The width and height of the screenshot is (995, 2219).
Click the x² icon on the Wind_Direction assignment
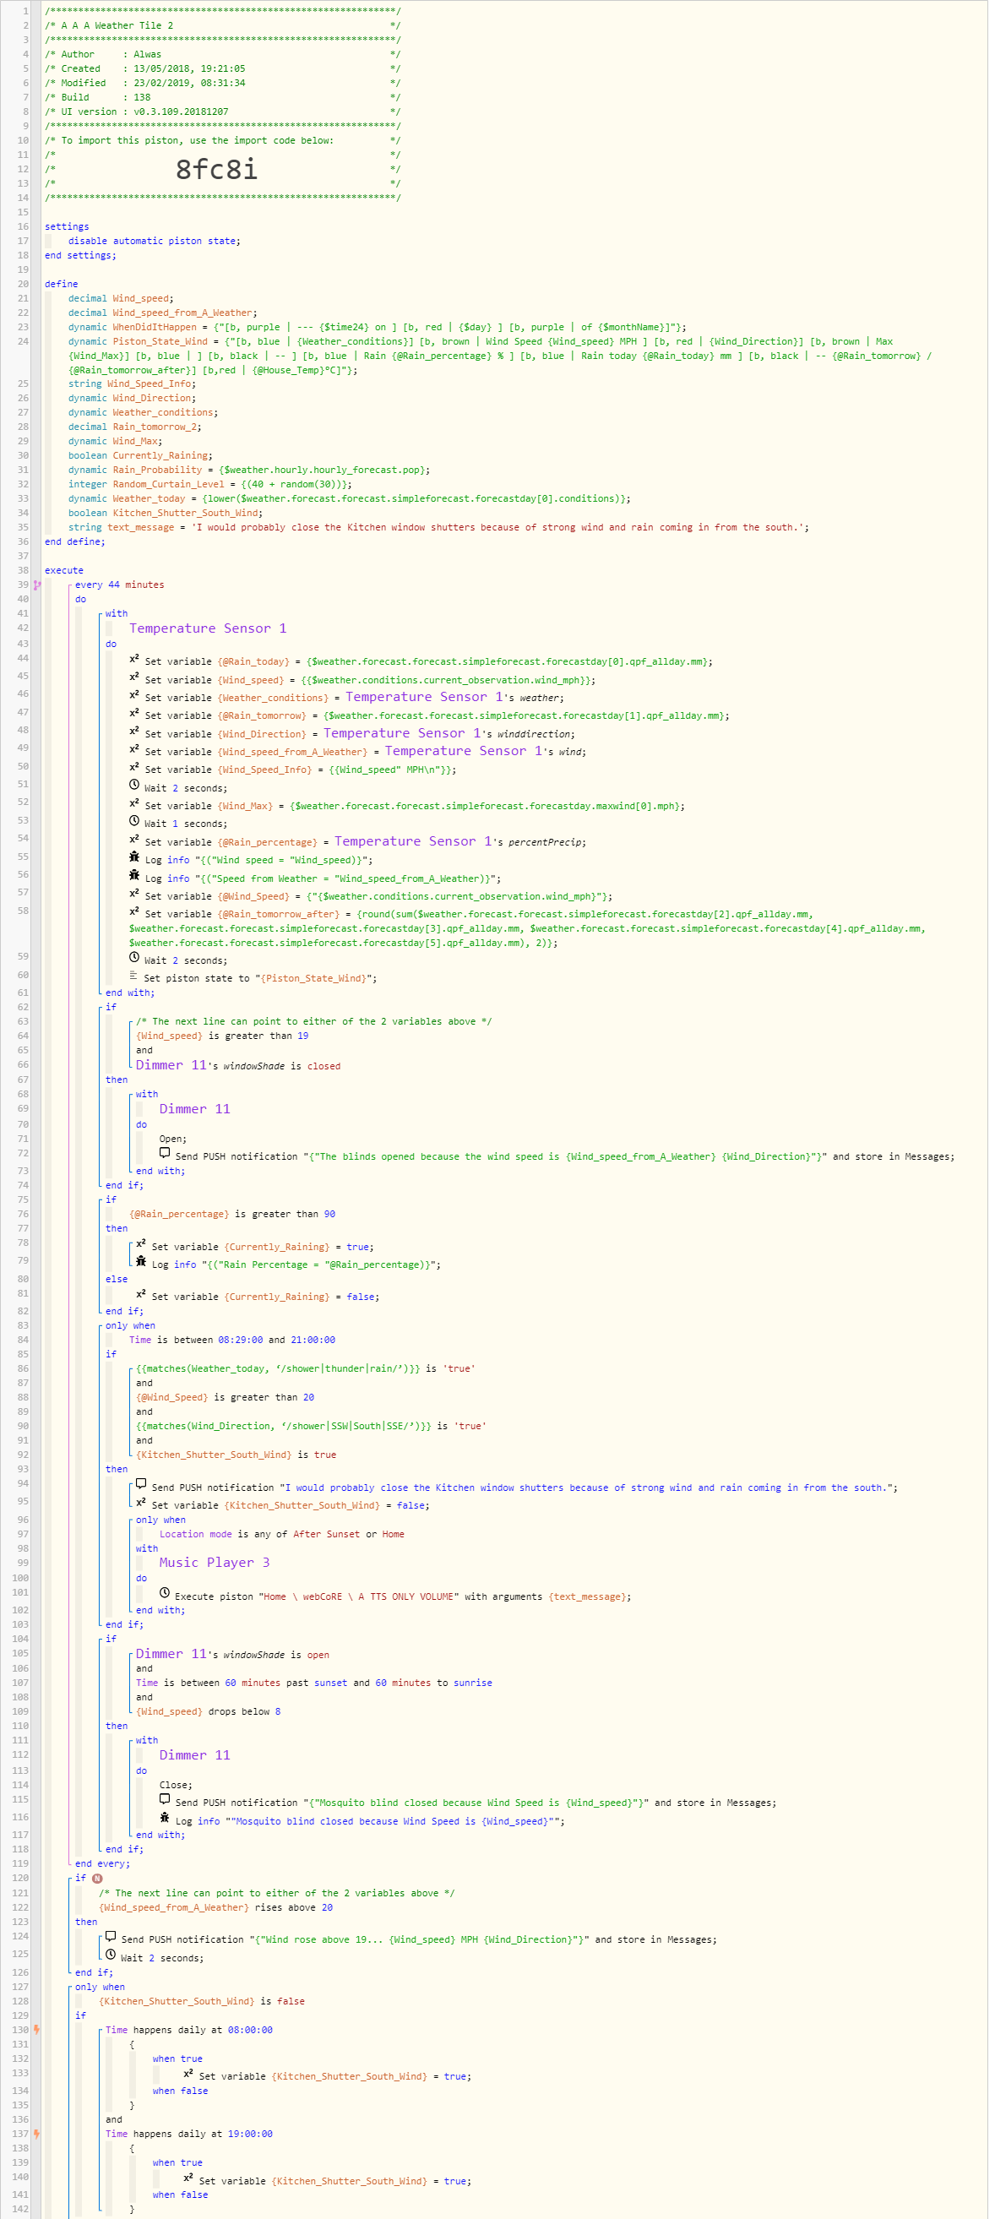point(134,732)
